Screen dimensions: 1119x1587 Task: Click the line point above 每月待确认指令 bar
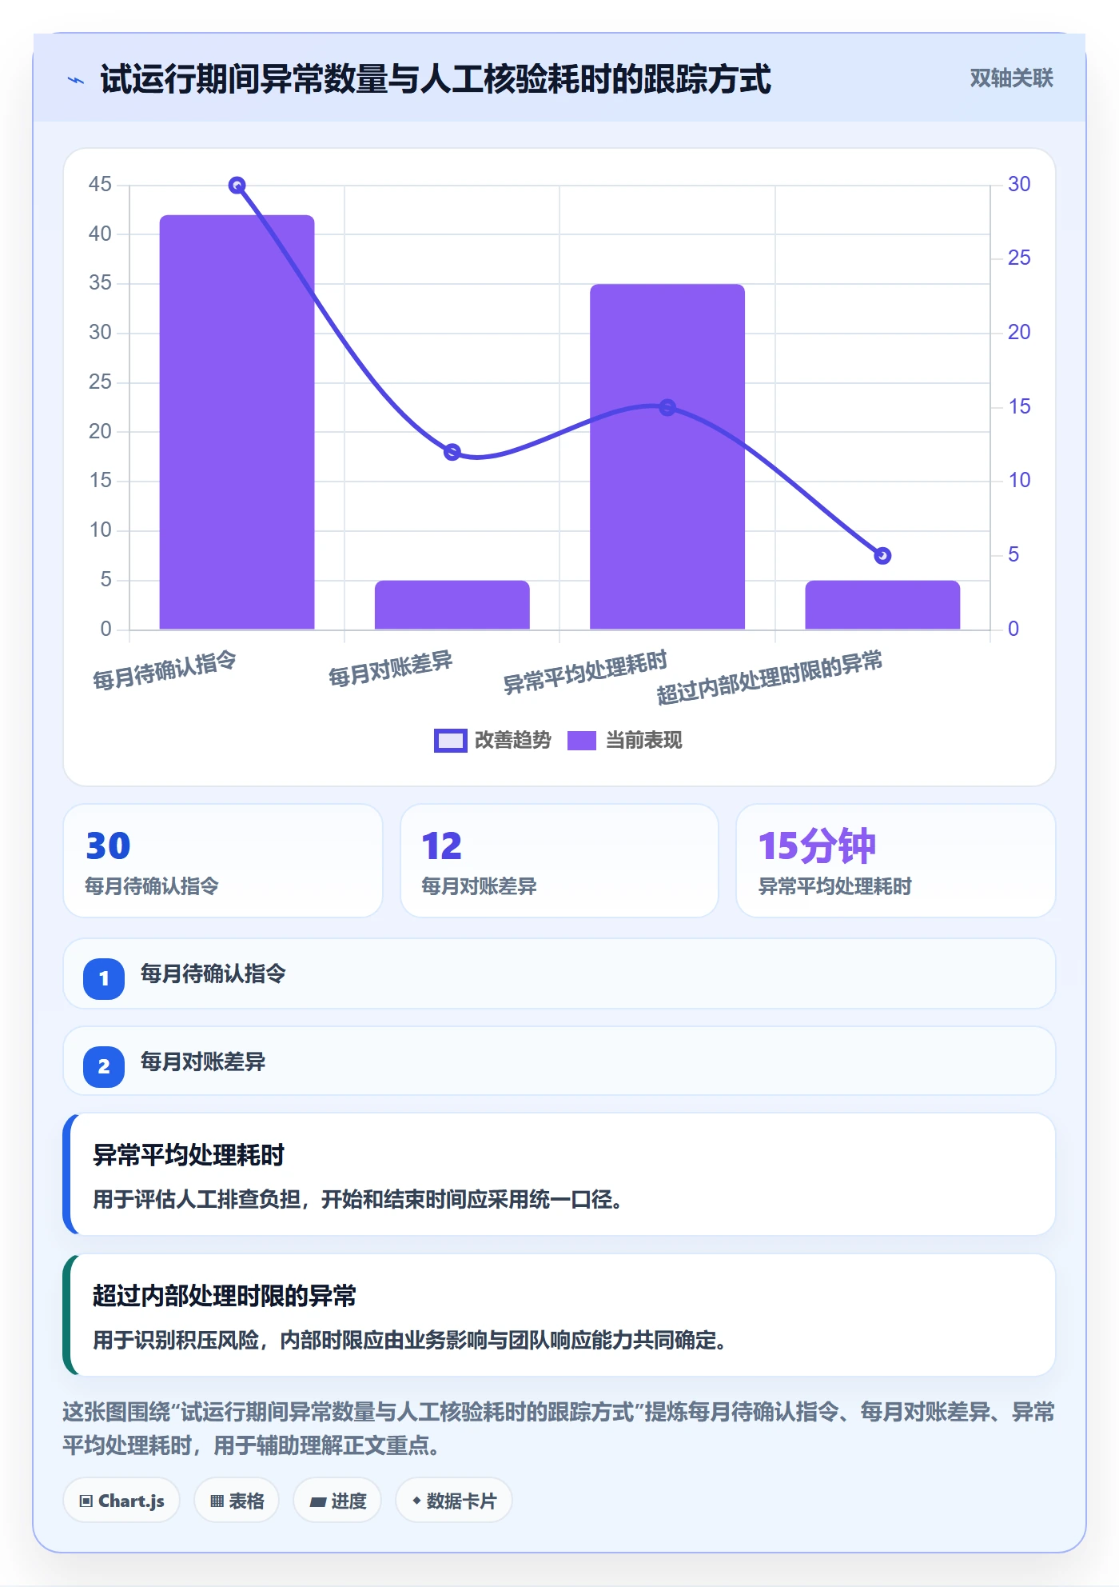(237, 186)
